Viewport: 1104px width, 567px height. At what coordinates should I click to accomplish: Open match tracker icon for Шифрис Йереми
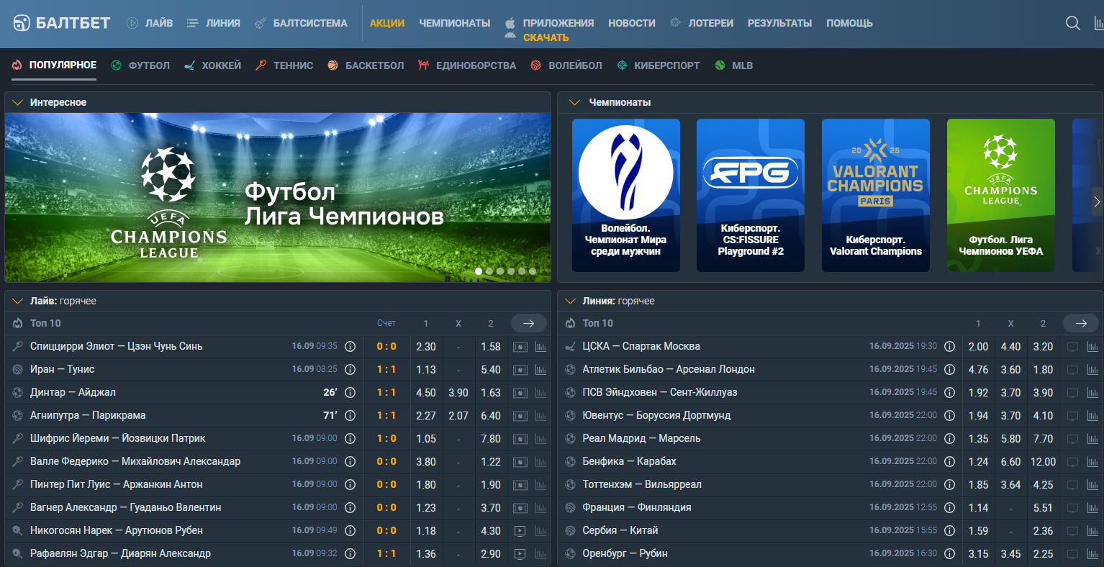(x=520, y=439)
